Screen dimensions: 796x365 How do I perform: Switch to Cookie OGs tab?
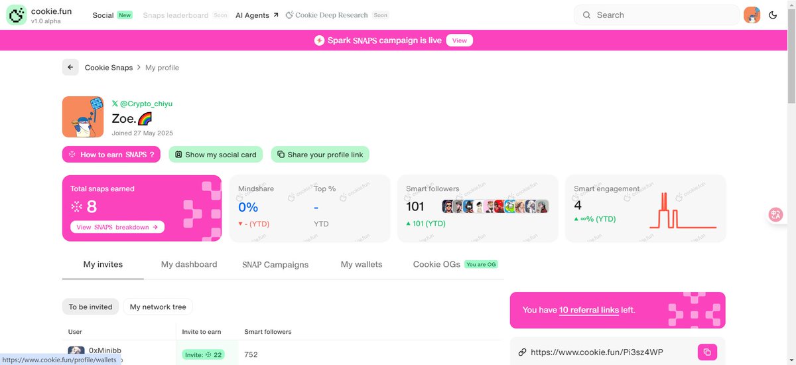coord(455,264)
